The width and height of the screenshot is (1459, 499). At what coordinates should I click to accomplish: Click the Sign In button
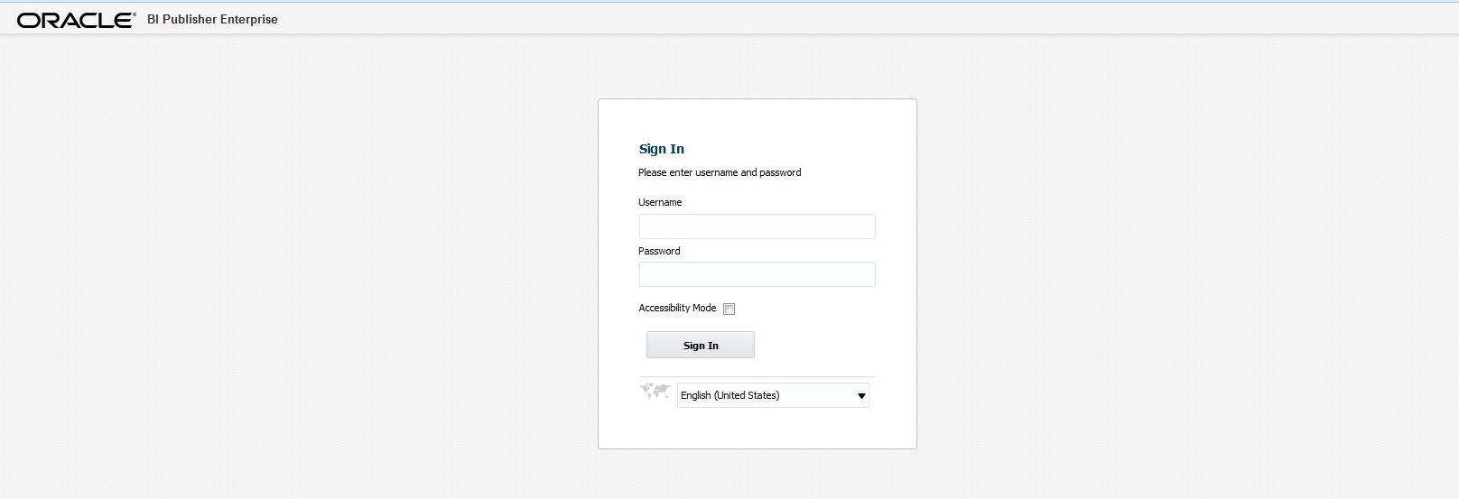tap(701, 345)
